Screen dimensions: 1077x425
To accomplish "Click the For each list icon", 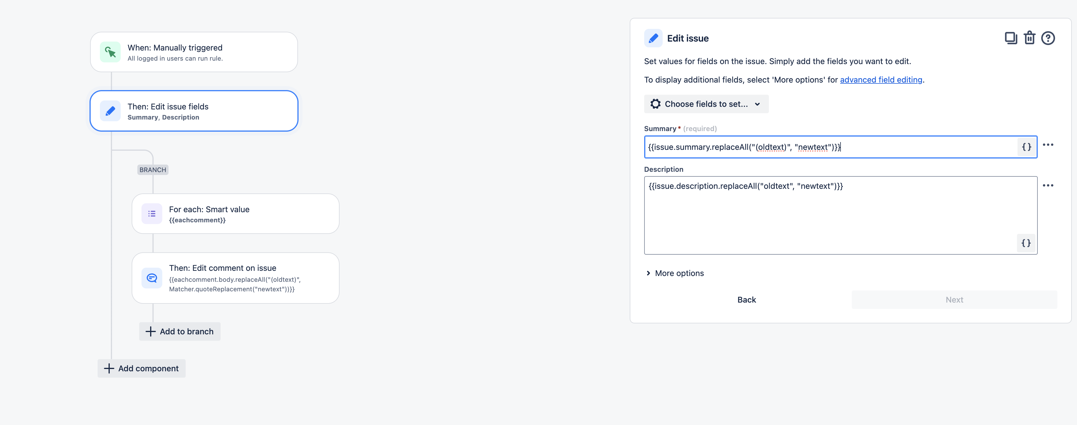I will [x=152, y=214].
